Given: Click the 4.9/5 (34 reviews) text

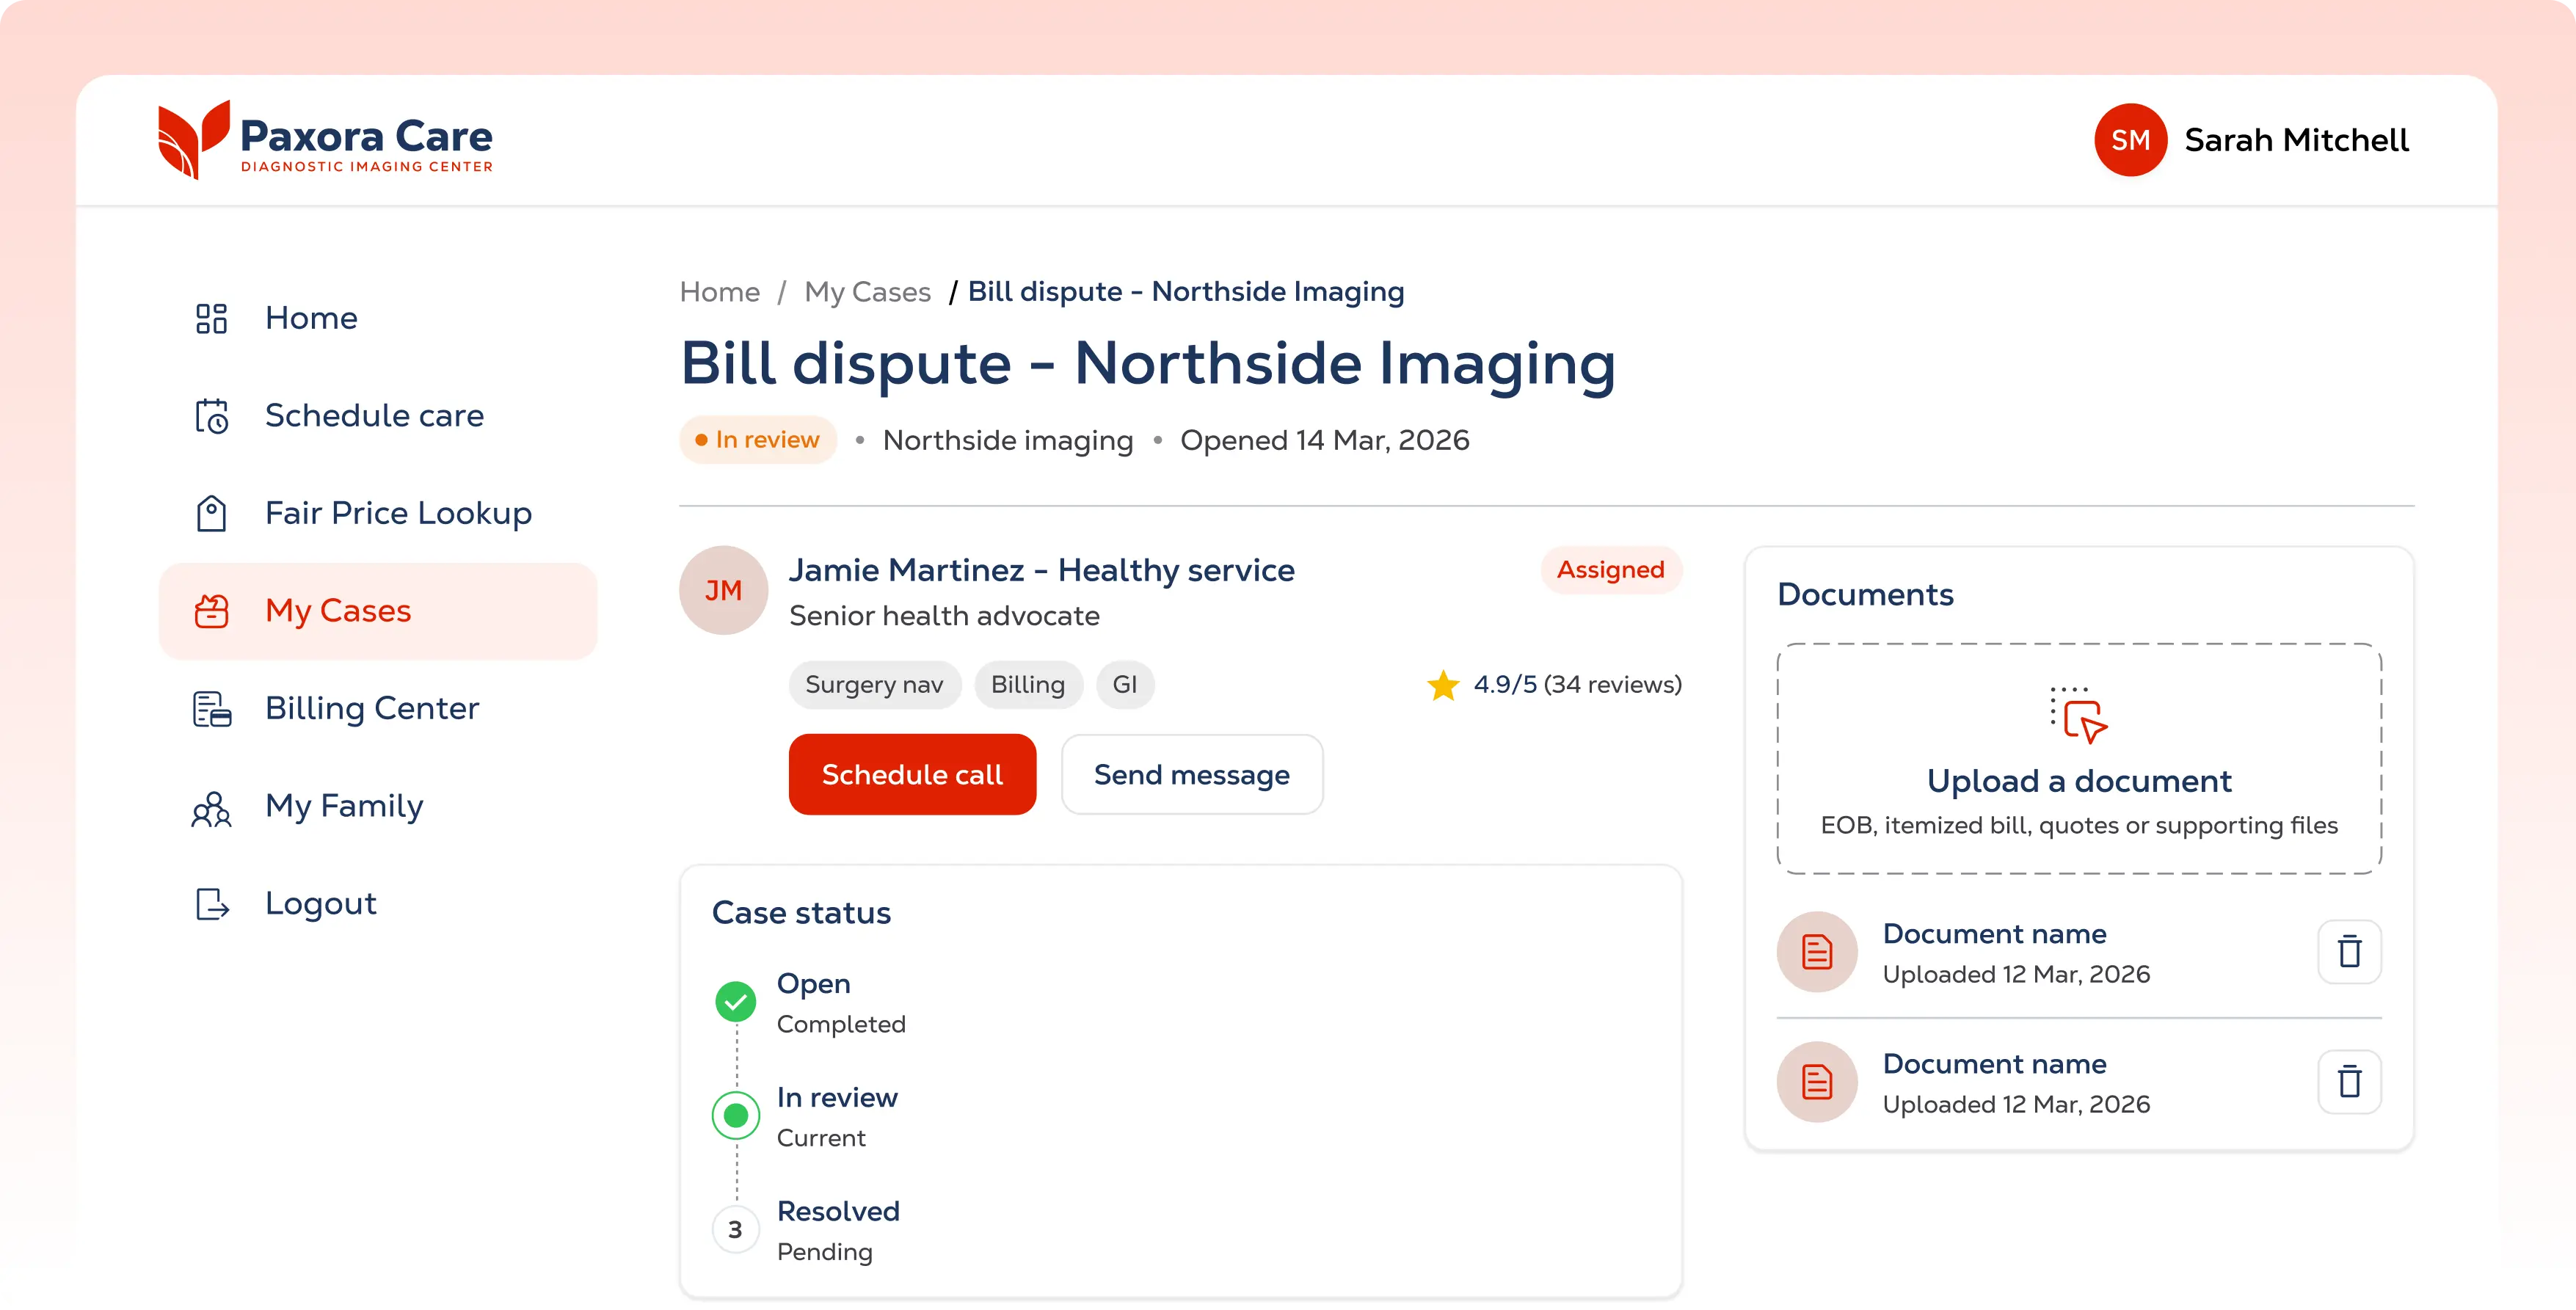Looking at the screenshot, I should tap(1577, 685).
